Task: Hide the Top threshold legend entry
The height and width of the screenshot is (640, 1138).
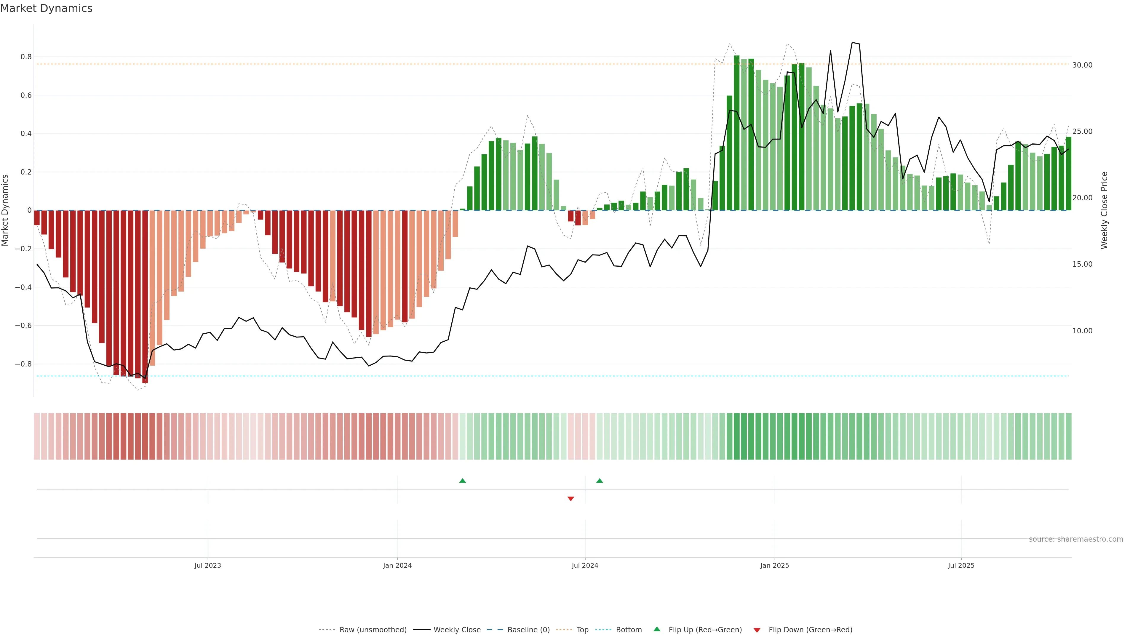Action: [x=582, y=630]
